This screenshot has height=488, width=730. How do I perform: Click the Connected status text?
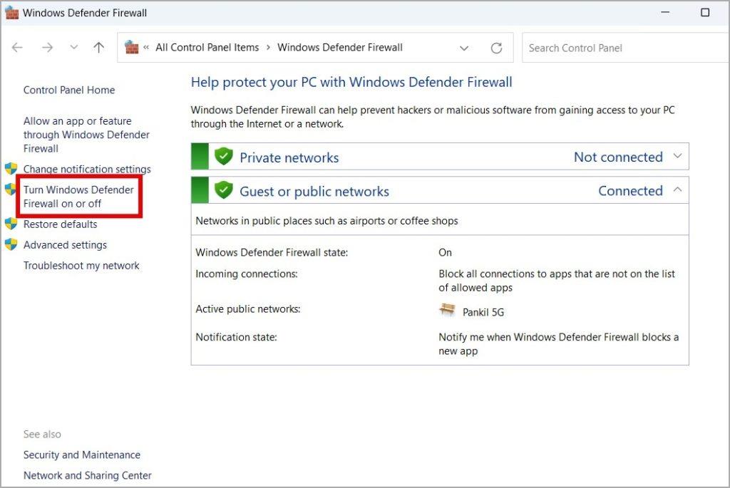(x=630, y=190)
